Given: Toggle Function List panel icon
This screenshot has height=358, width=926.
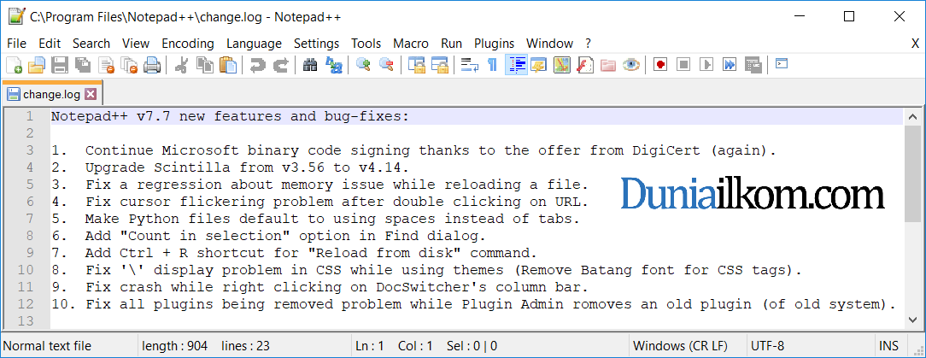Looking at the screenshot, I should point(584,64).
